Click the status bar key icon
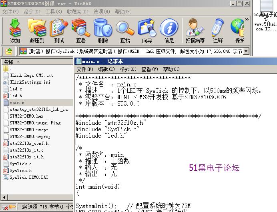 (x=12, y=206)
